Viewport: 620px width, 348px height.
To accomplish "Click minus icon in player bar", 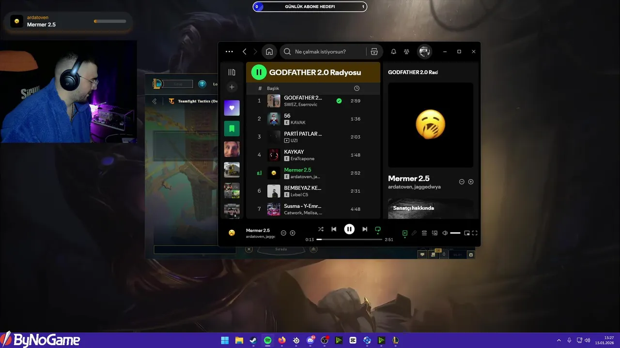I will (284, 233).
